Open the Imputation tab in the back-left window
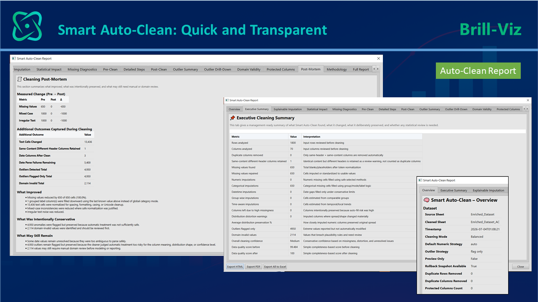This screenshot has width=538, height=302. [22, 69]
